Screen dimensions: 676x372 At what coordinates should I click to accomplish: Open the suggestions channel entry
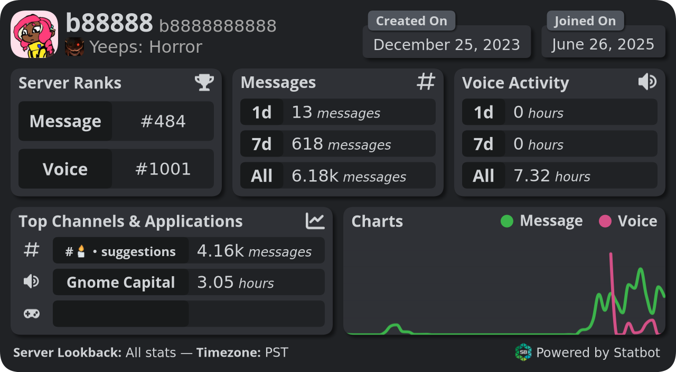(189, 250)
